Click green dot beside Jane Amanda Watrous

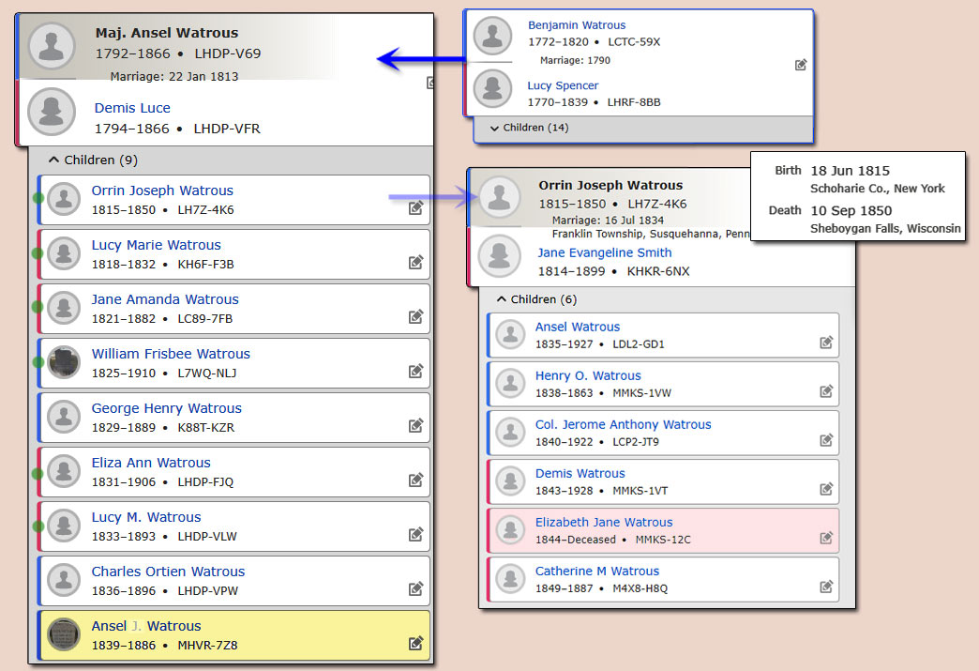point(38,307)
